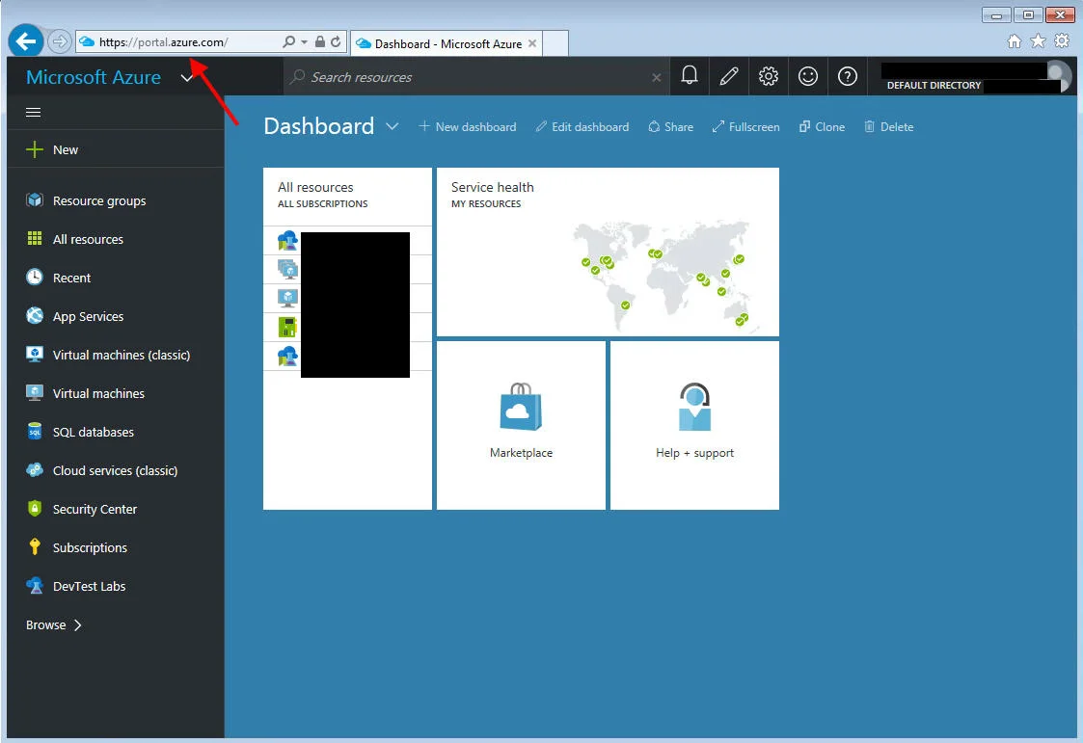This screenshot has height=743, width=1083.
Task: Clone the current dashboard
Action: pyautogui.click(x=822, y=127)
